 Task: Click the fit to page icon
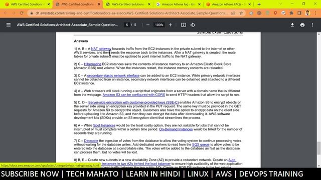184,25
